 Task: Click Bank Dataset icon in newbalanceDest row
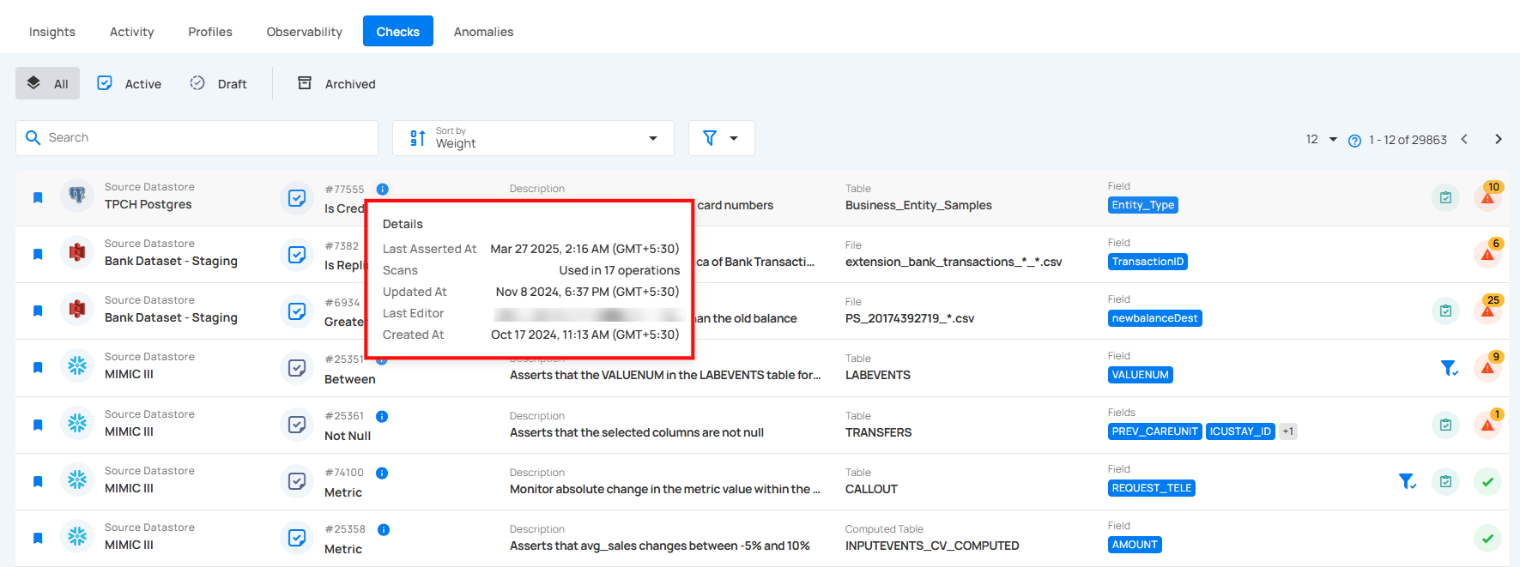[x=77, y=310]
